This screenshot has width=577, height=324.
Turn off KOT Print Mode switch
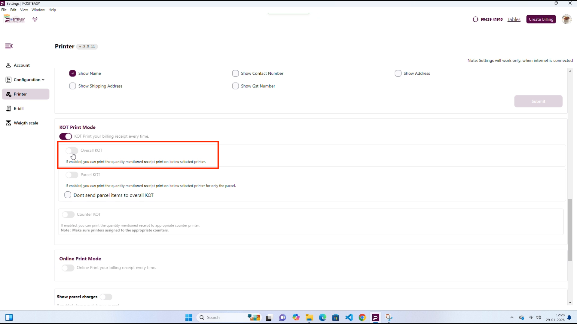tap(66, 136)
